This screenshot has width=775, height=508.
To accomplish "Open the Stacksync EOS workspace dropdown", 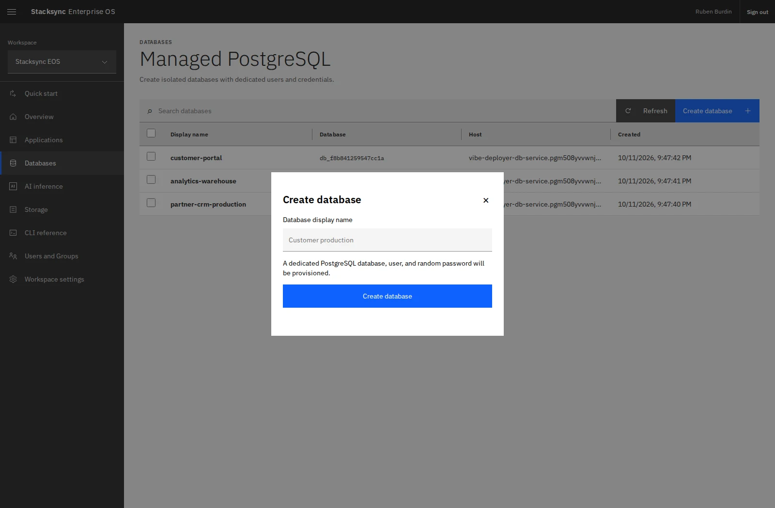I will tap(62, 62).
